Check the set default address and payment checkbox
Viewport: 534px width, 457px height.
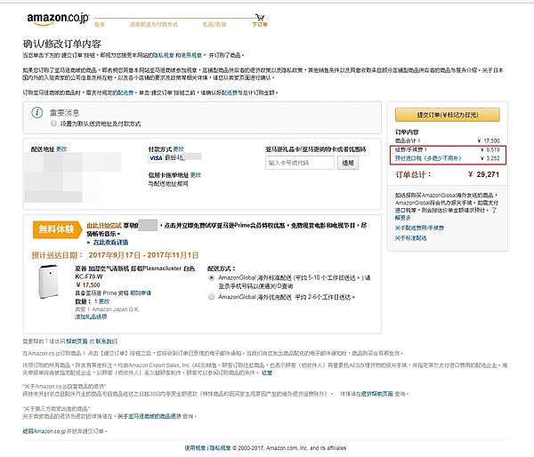pyautogui.click(x=53, y=124)
